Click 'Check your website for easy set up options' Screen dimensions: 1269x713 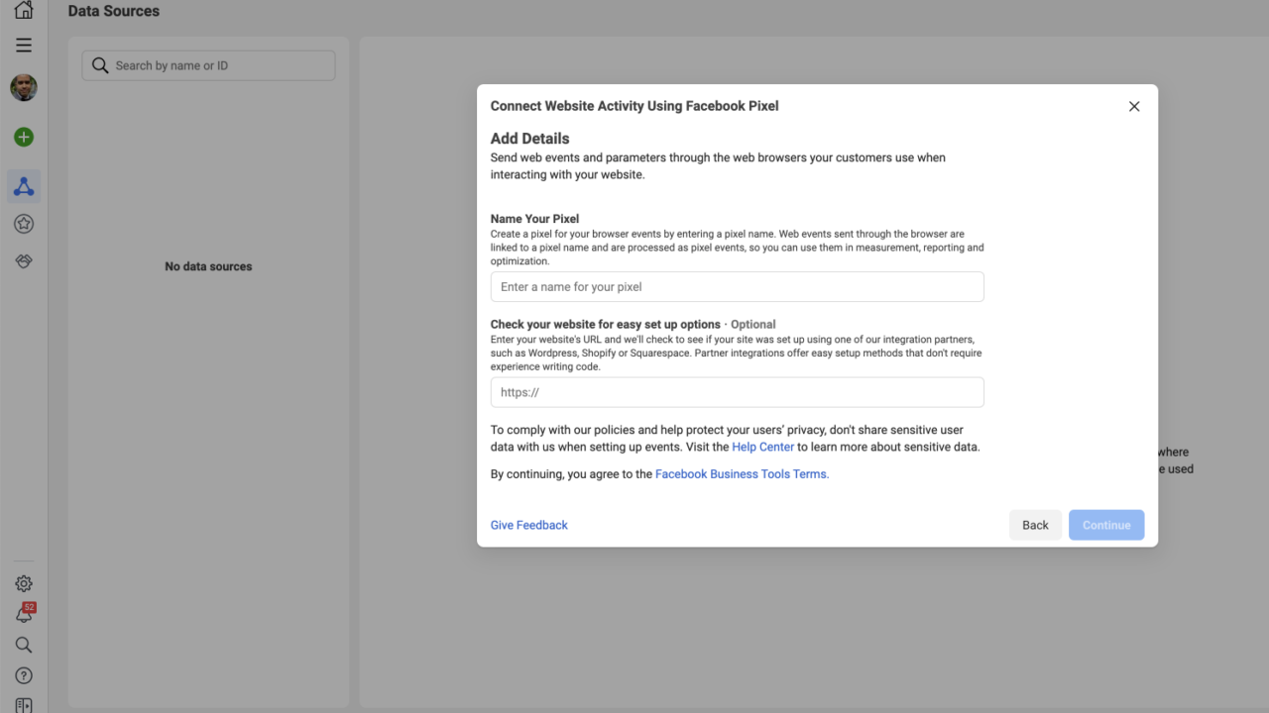605,324
